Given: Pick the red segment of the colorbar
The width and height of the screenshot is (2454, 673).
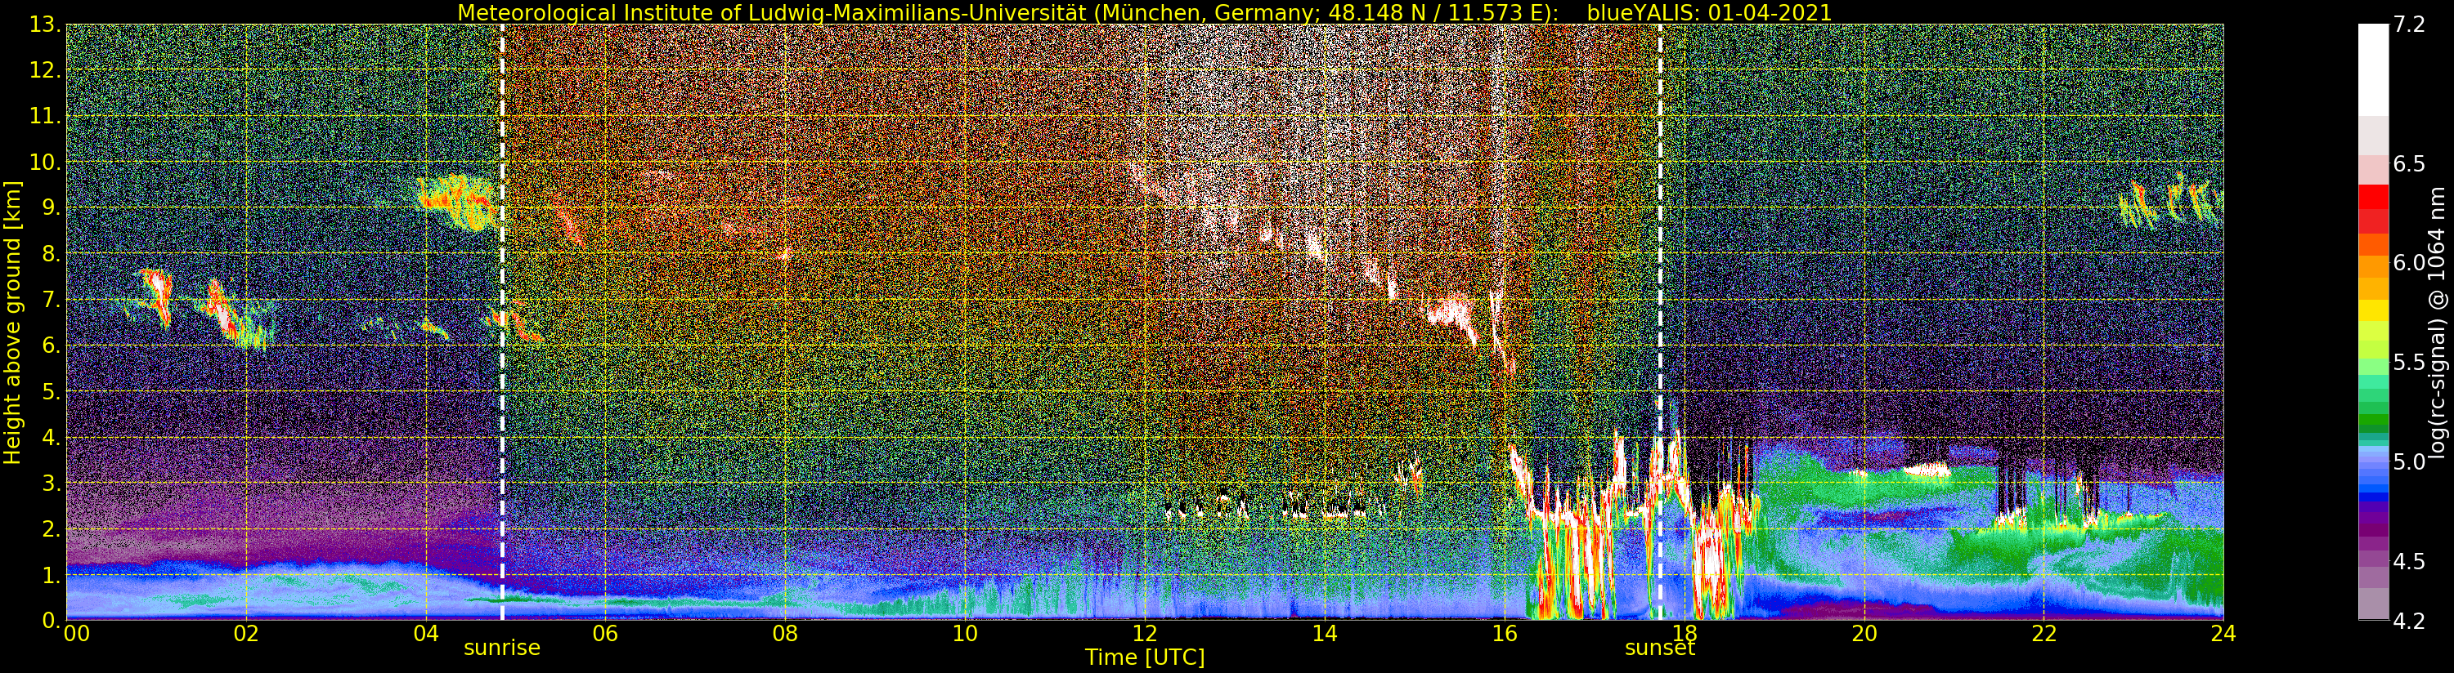Looking at the screenshot, I should coord(2373,197).
